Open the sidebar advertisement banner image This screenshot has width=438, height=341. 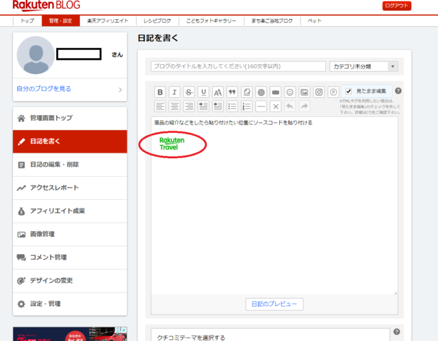coord(70,334)
